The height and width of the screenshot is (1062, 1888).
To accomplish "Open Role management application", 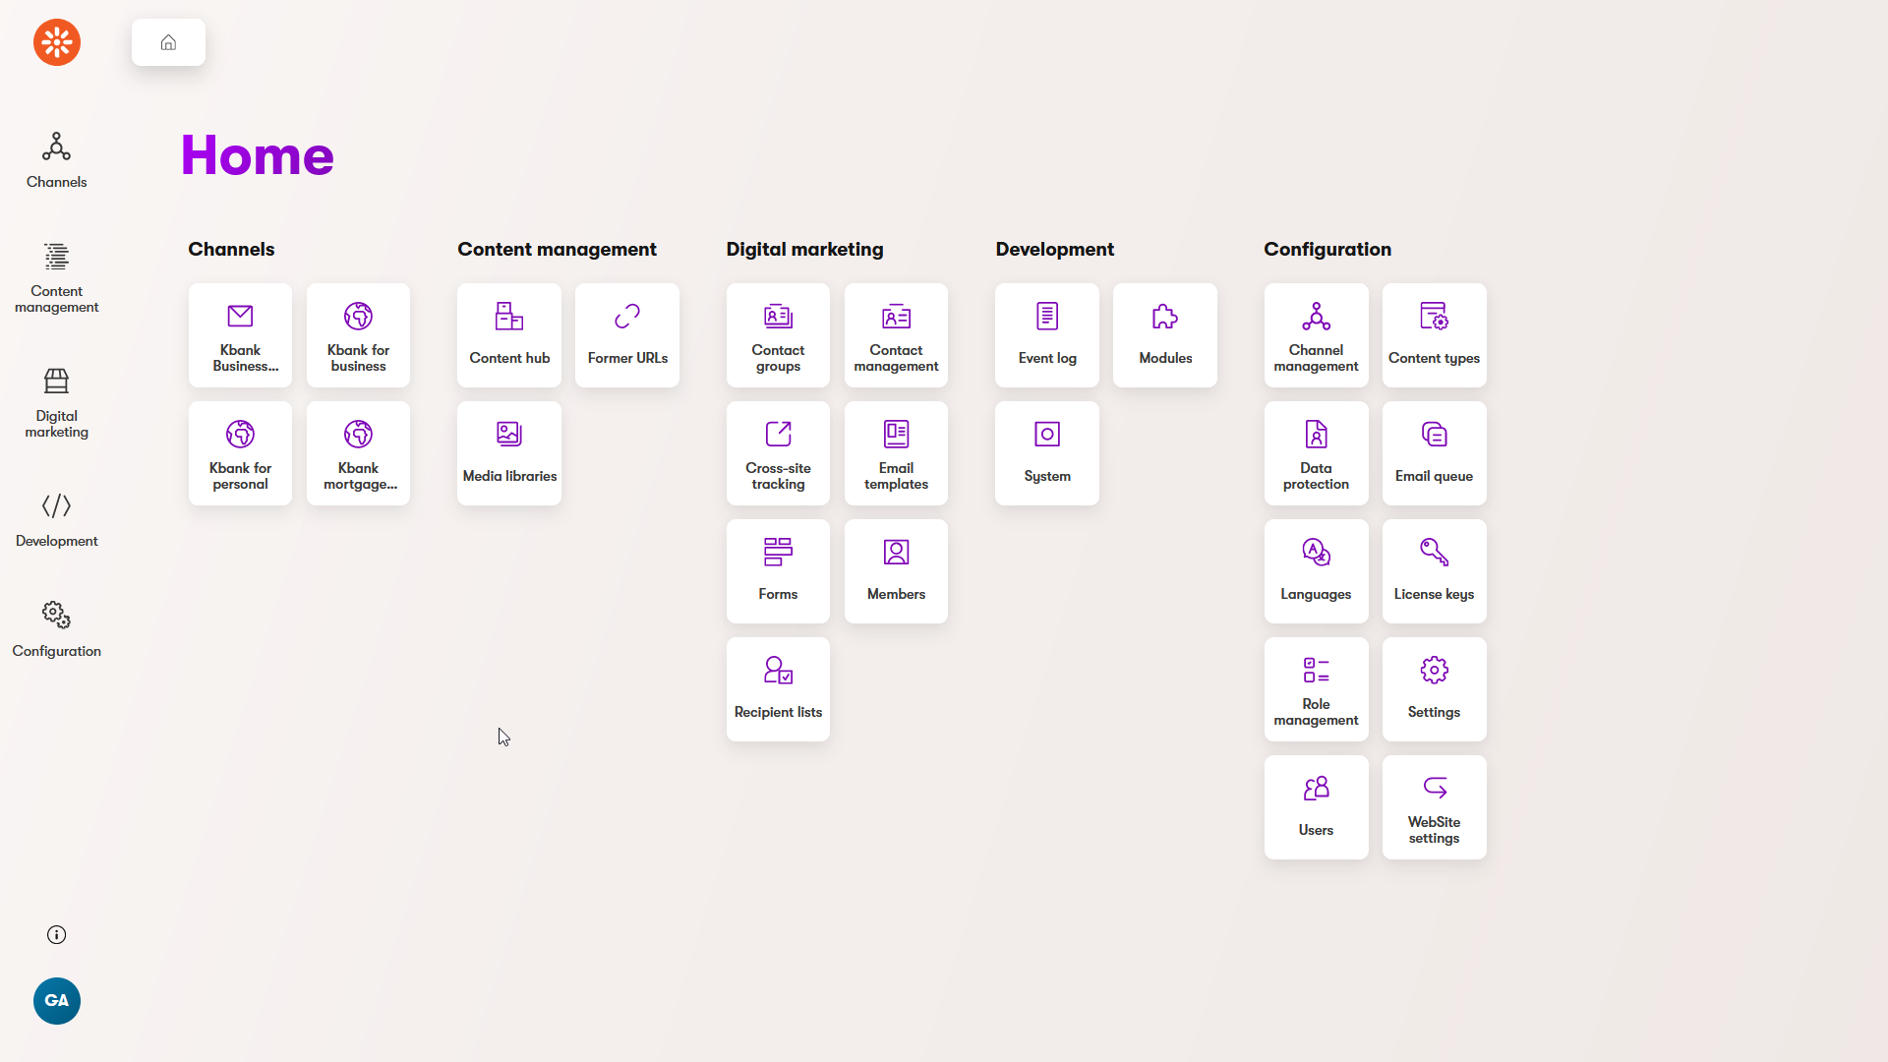I will click(1316, 689).
